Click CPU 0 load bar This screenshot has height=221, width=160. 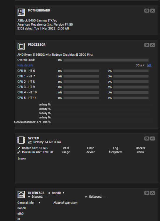pos(81,71)
